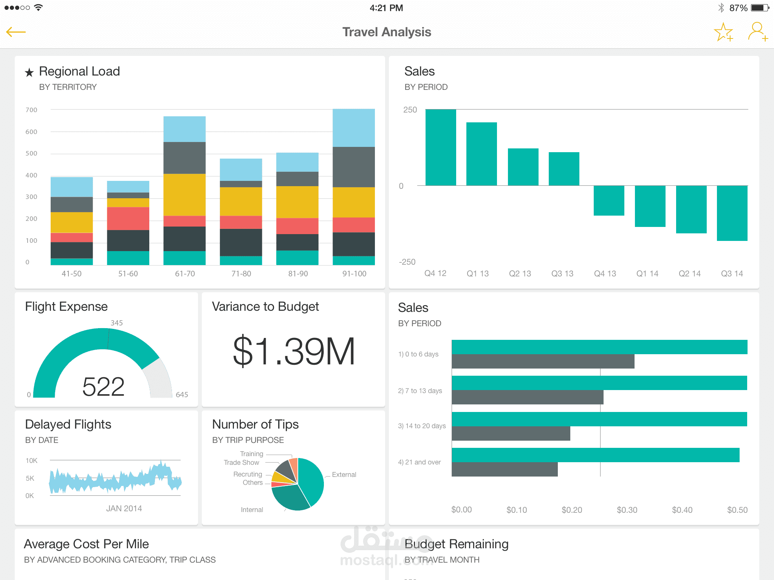Select the 61-70 stacked bar

coord(184,191)
